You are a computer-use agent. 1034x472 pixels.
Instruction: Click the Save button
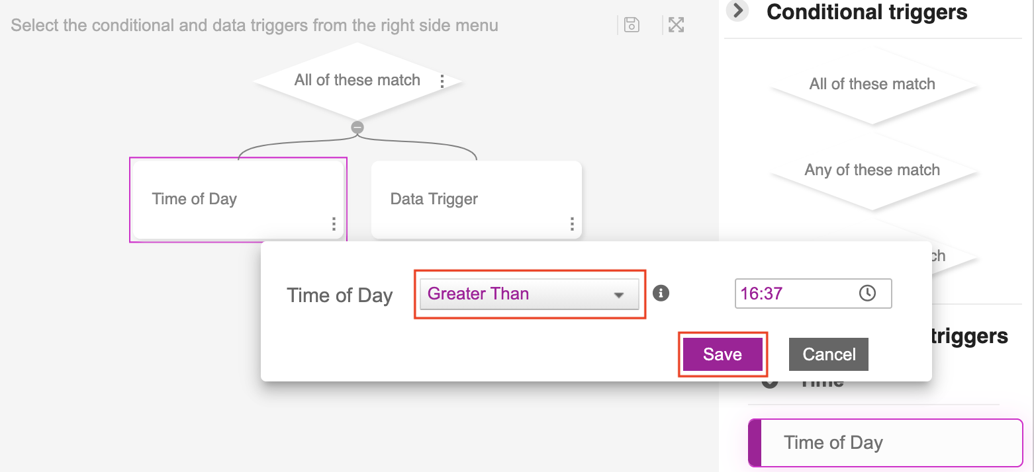(x=722, y=354)
